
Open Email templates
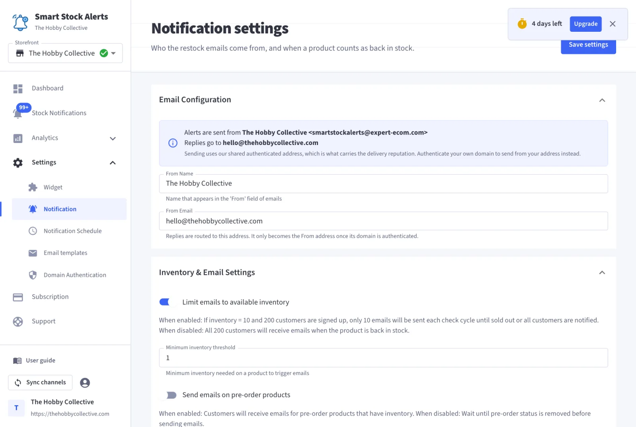[69, 253]
